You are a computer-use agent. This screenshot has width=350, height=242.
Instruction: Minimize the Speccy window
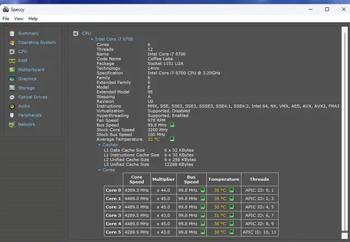coord(311,9)
